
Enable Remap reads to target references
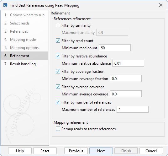[58, 129]
